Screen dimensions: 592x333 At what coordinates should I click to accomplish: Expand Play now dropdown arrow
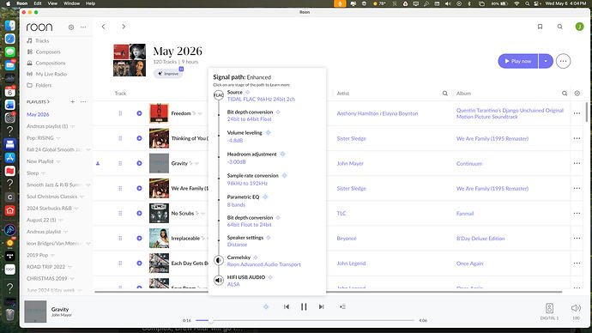pyautogui.click(x=546, y=61)
